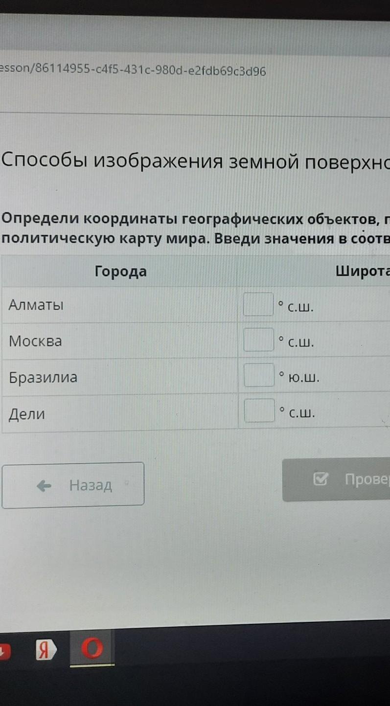Select the Бразилиа latitude input box
This screenshot has height=706, width=390.
click(x=258, y=376)
